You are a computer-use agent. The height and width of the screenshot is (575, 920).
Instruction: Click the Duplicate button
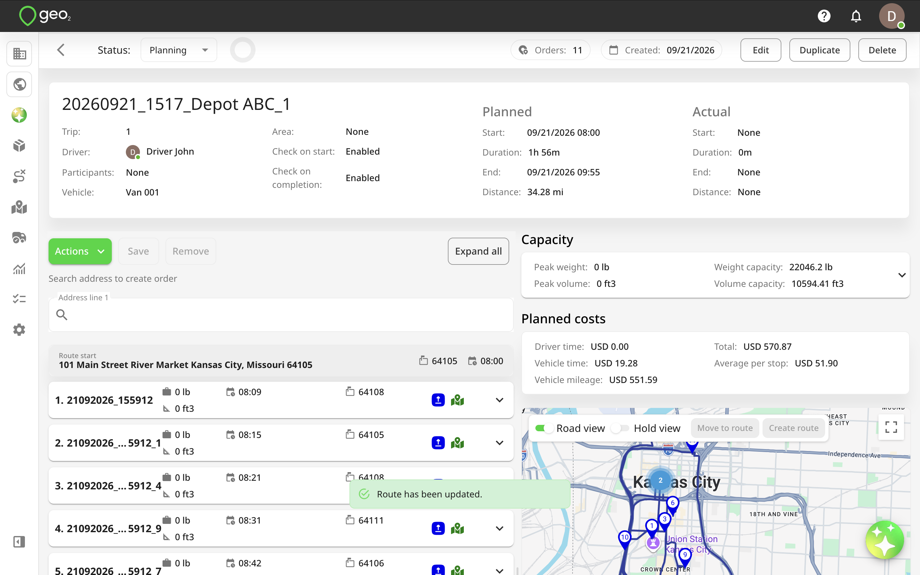pyautogui.click(x=820, y=50)
